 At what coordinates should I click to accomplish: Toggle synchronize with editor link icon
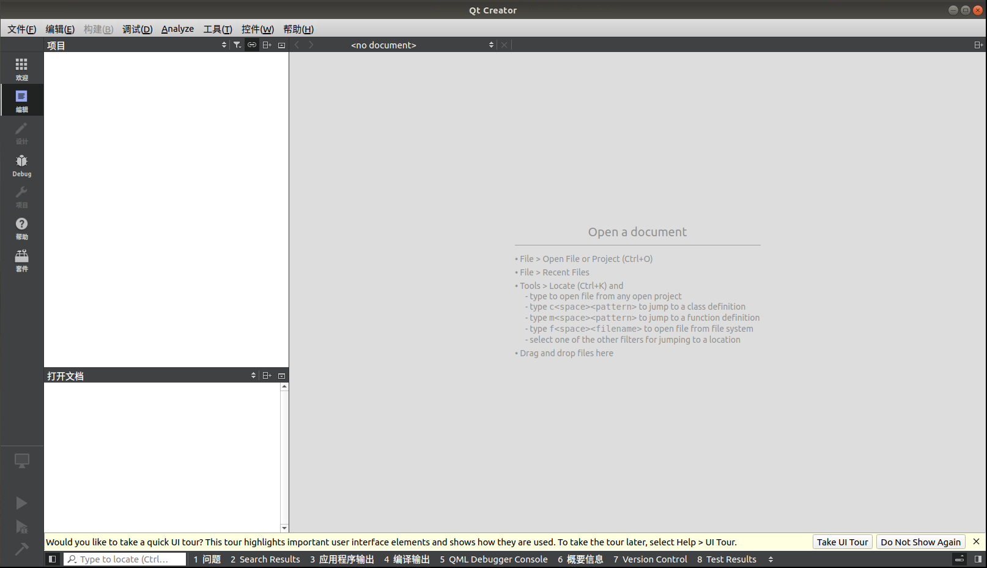point(252,45)
